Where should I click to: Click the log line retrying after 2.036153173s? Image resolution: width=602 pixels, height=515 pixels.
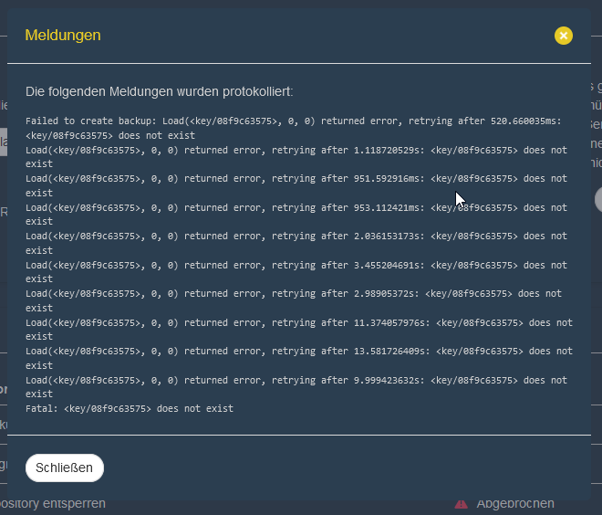[x=296, y=236]
